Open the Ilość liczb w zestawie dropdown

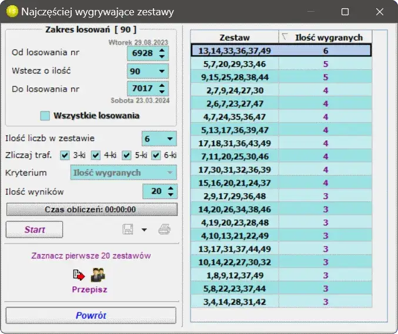click(x=169, y=139)
